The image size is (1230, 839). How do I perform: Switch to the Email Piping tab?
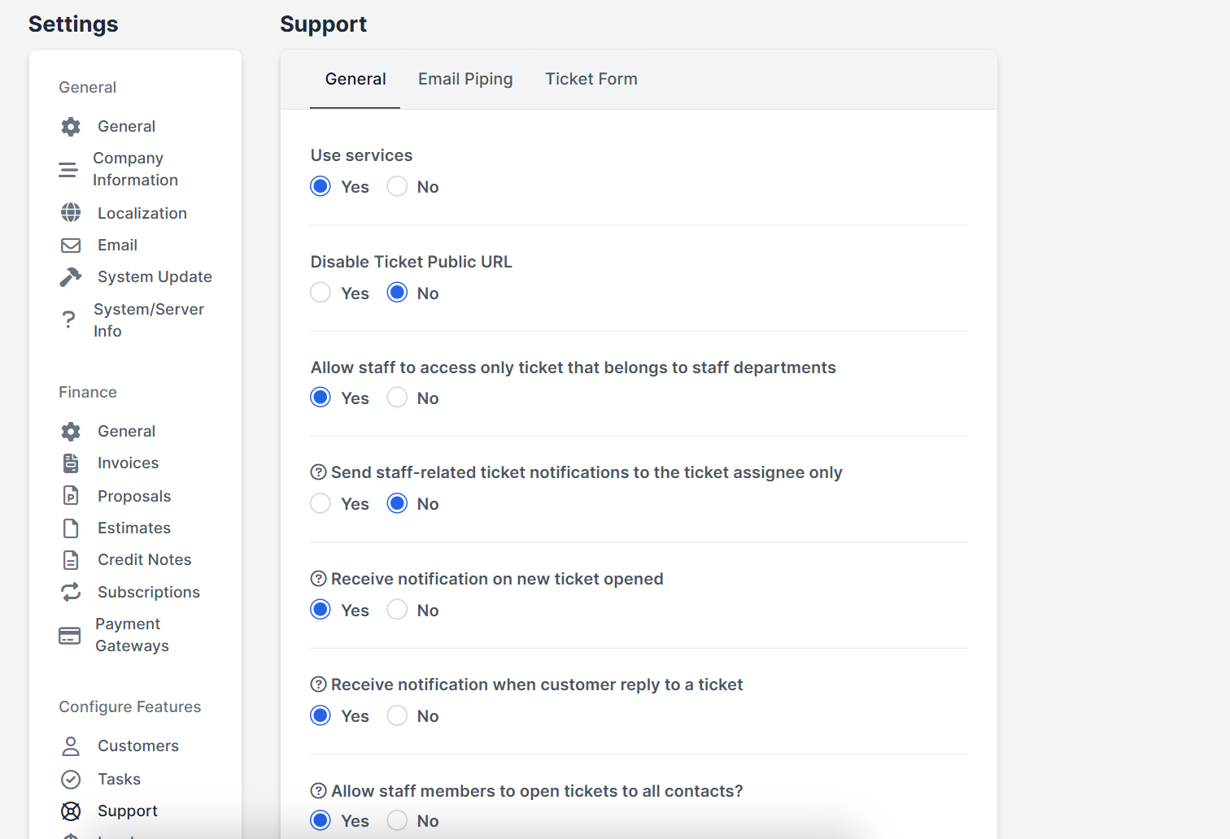pos(465,79)
